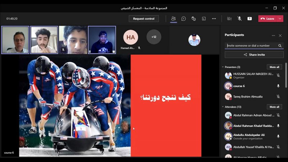288x162 pixels.
Task: Click the search magnifier in invite field
Action: tap(280, 46)
